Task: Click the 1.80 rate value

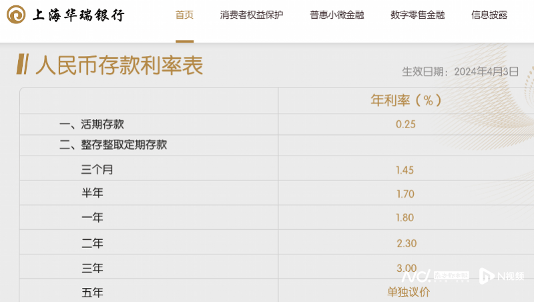Action: (x=405, y=217)
